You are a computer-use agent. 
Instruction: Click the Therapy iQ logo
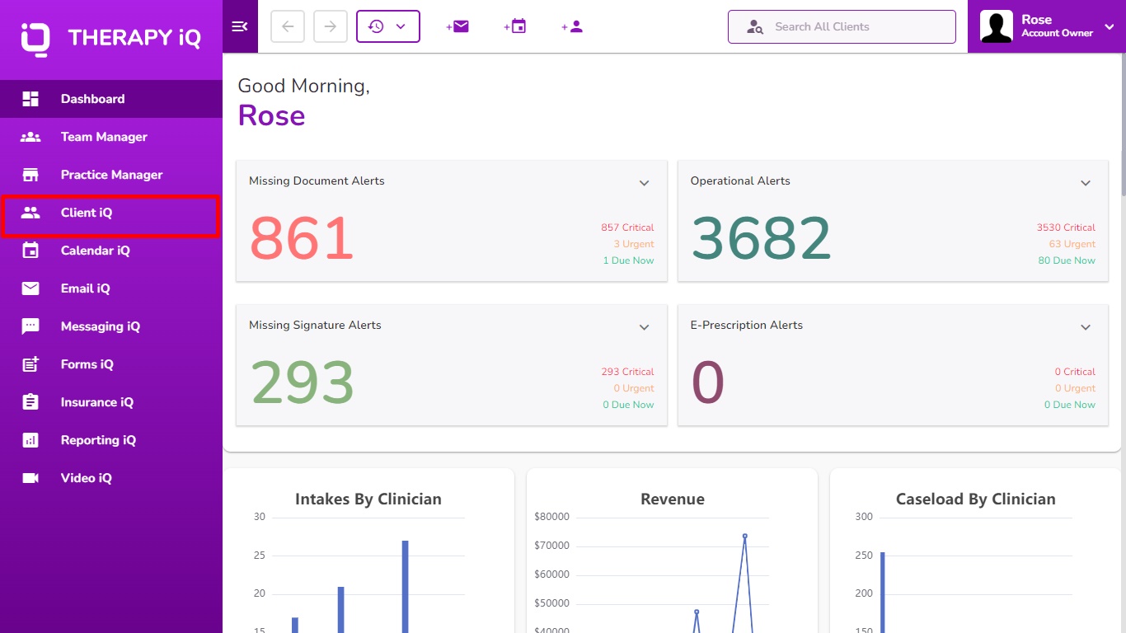coord(110,38)
